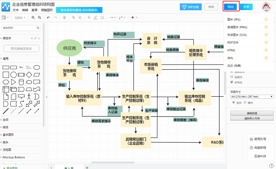Click the send to back icon
This screenshot has width=276, height=169.
coord(80,17)
